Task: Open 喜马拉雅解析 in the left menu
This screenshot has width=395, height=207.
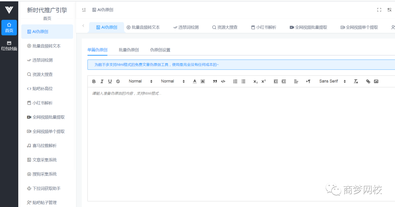Action: [47, 146]
